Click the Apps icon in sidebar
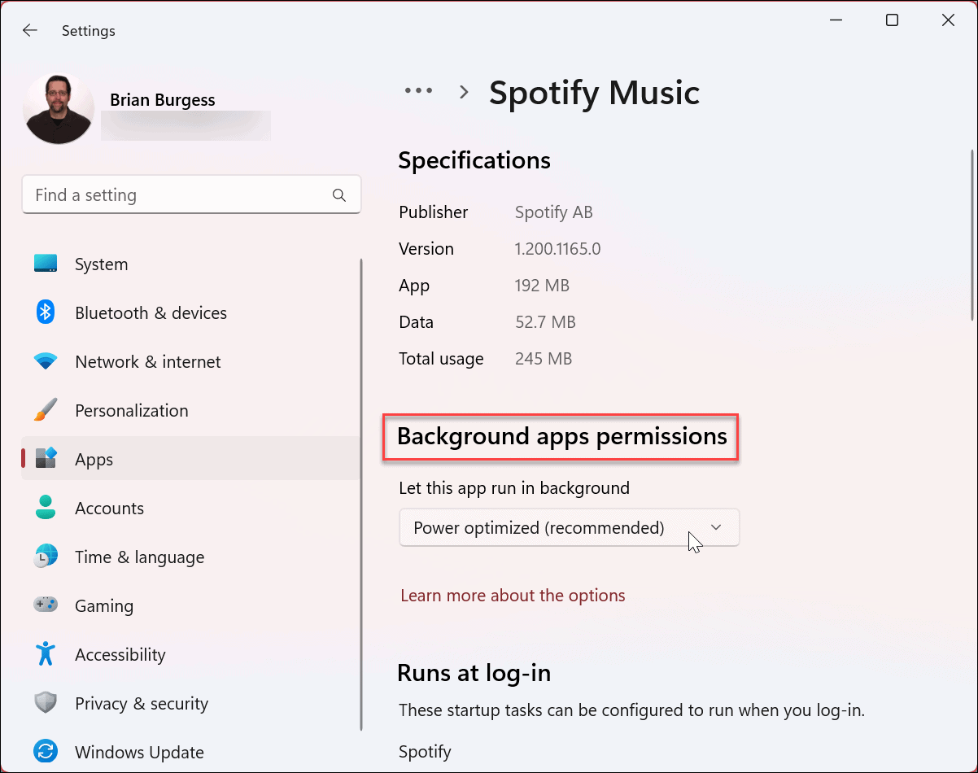 point(46,459)
